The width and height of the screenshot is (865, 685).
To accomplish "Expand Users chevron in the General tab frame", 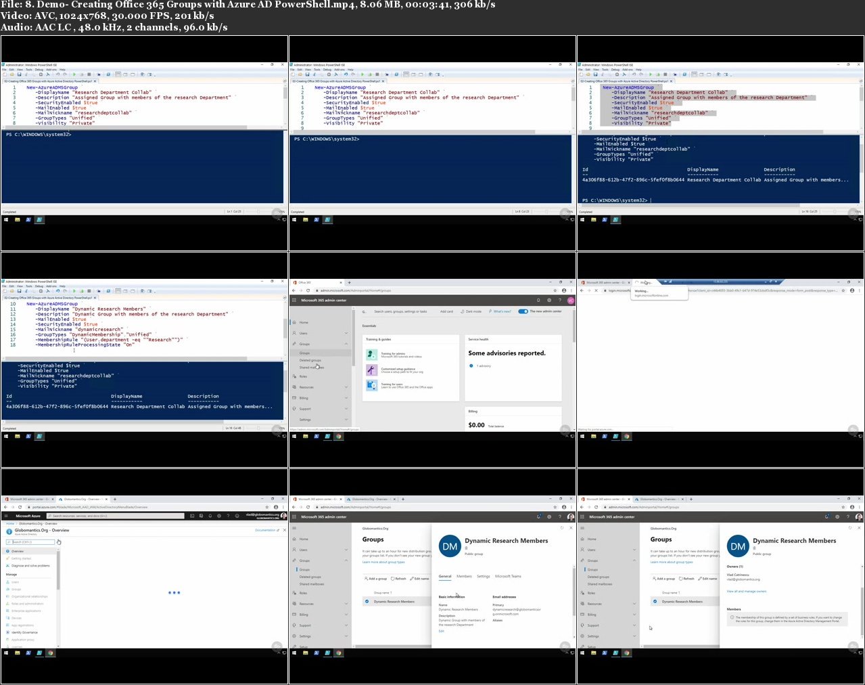I will coord(346,550).
